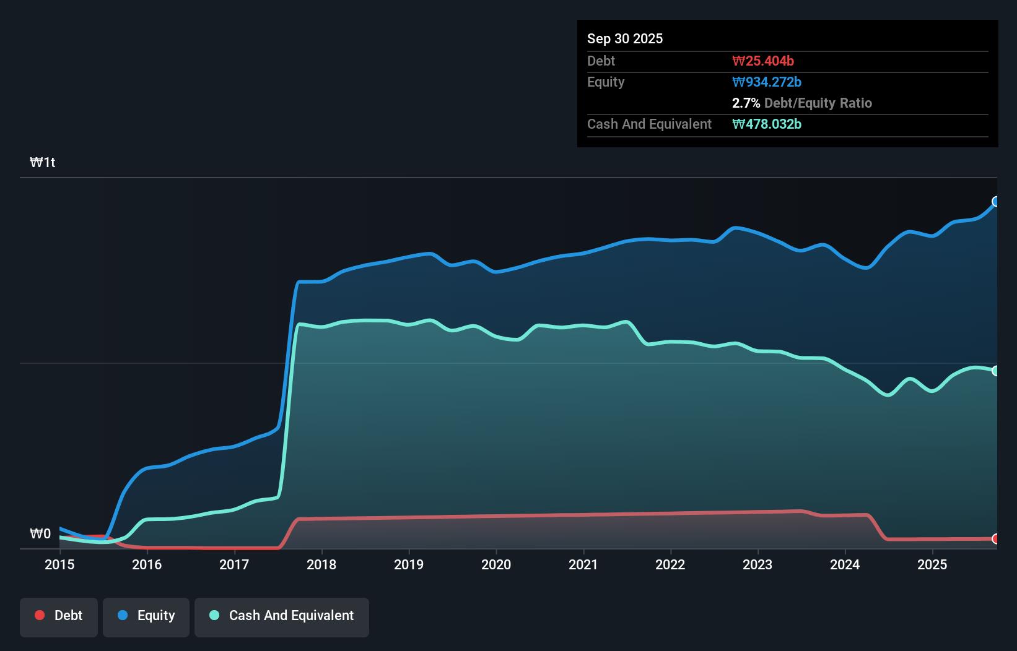Click the teal Cash And Equivalent legend dot
The width and height of the screenshot is (1017, 651).
[x=214, y=615]
